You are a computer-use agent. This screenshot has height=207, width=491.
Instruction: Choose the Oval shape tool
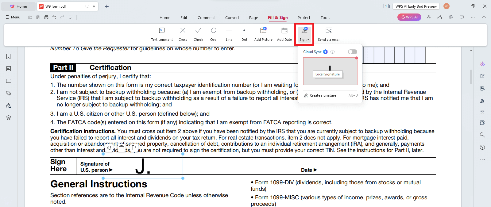(x=214, y=34)
